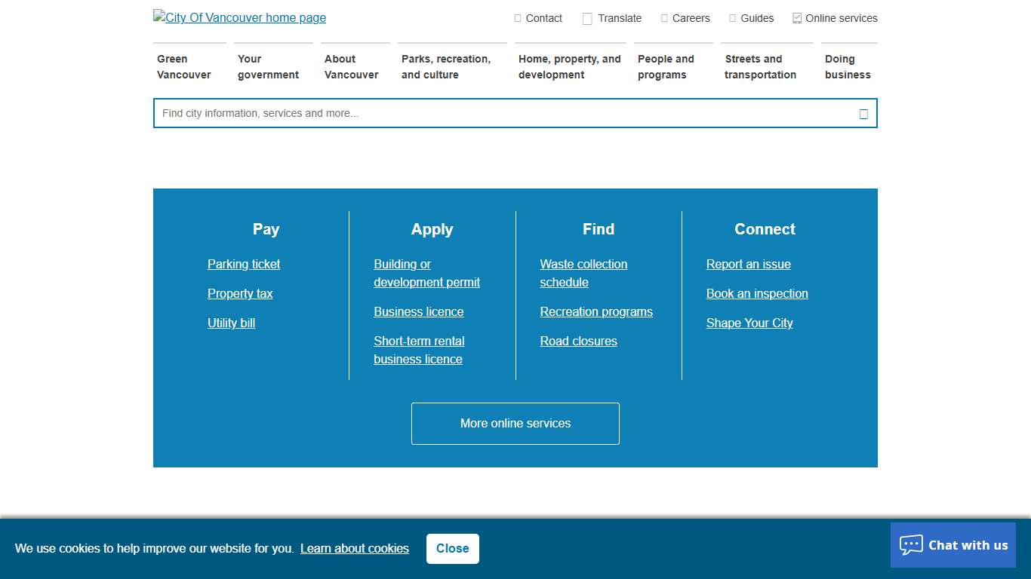Click the search icon in search box

click(x=863, y=114)
